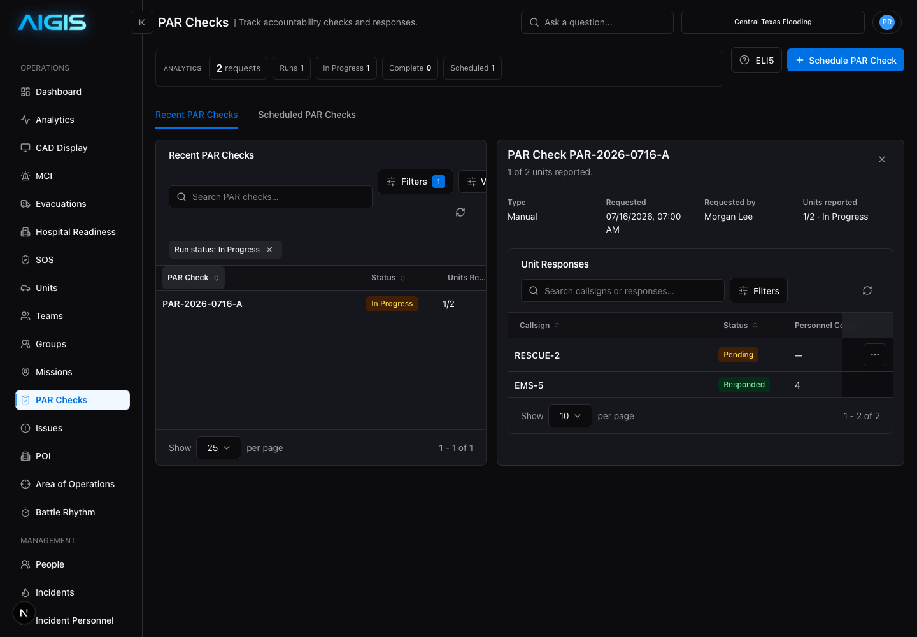917x637 pixels.
Task: Collapse the sidebar with the arrow button
Action: [x=142, y=22]
